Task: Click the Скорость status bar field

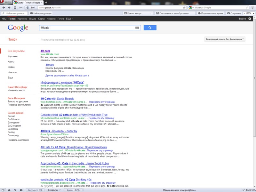Action: point(54,190)
